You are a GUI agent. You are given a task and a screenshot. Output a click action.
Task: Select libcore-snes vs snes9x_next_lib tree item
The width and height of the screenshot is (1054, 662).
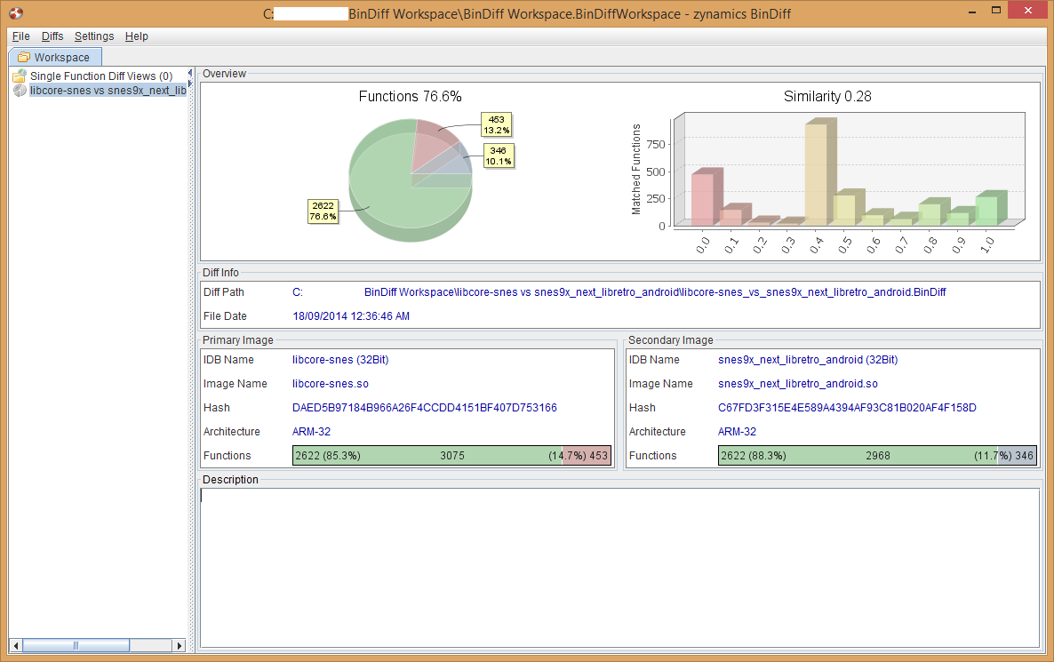pyautogui.click(x=108, y=90)
